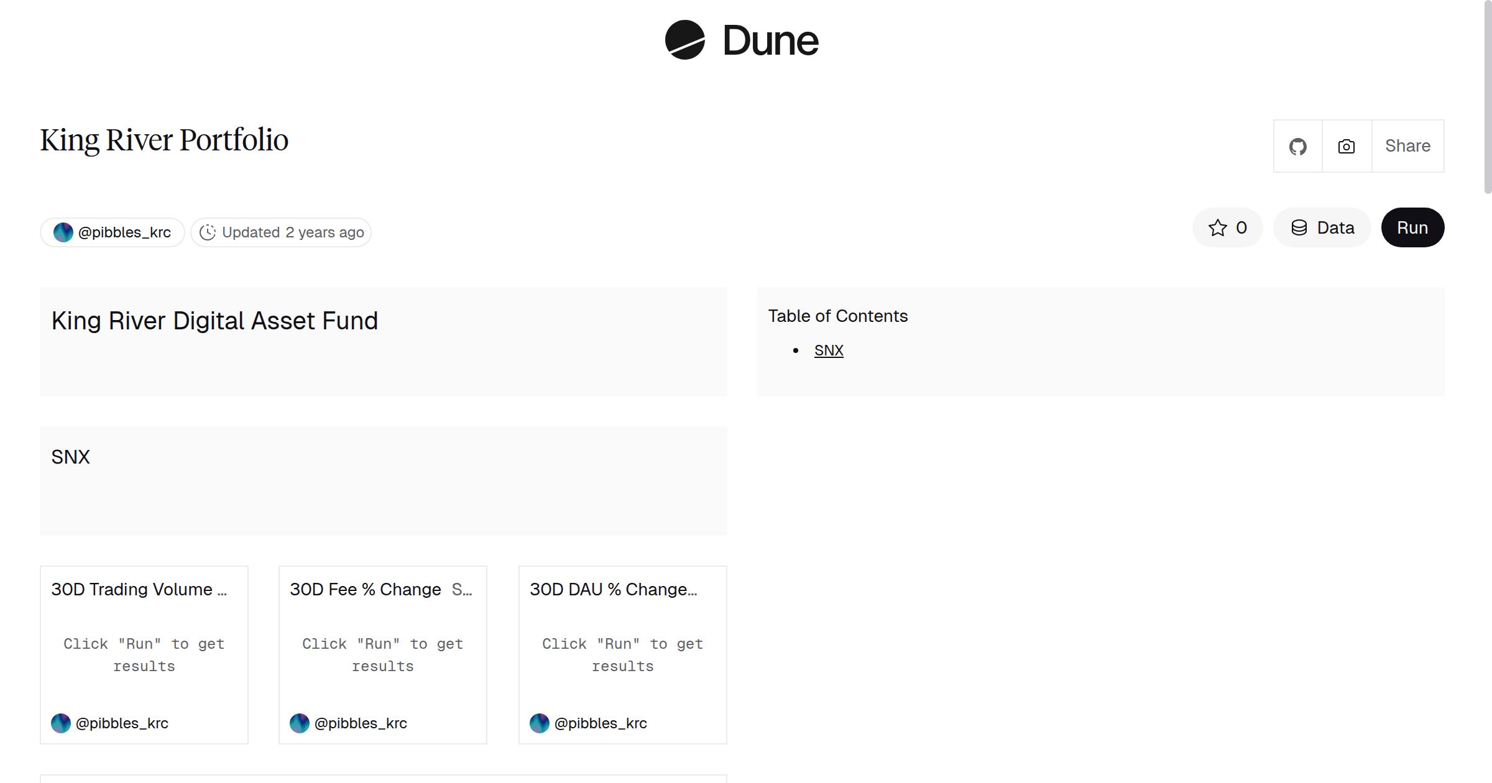Star this dashboard
Viewport: 1492px width, 783px height.
pos(1227,227)
